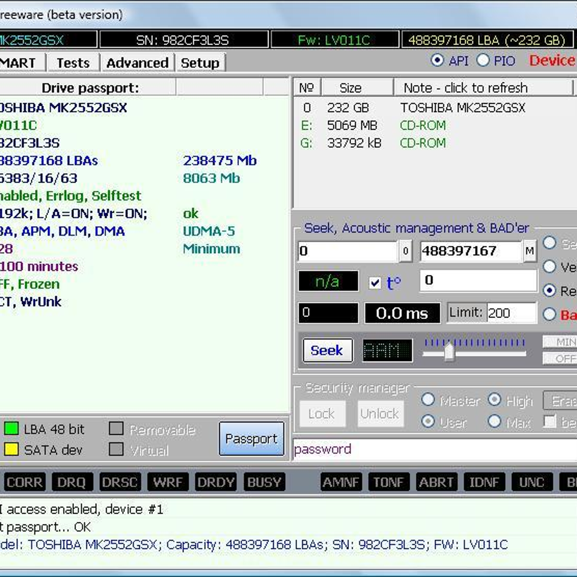Click the ABRT error indicator

click(437, 482)
